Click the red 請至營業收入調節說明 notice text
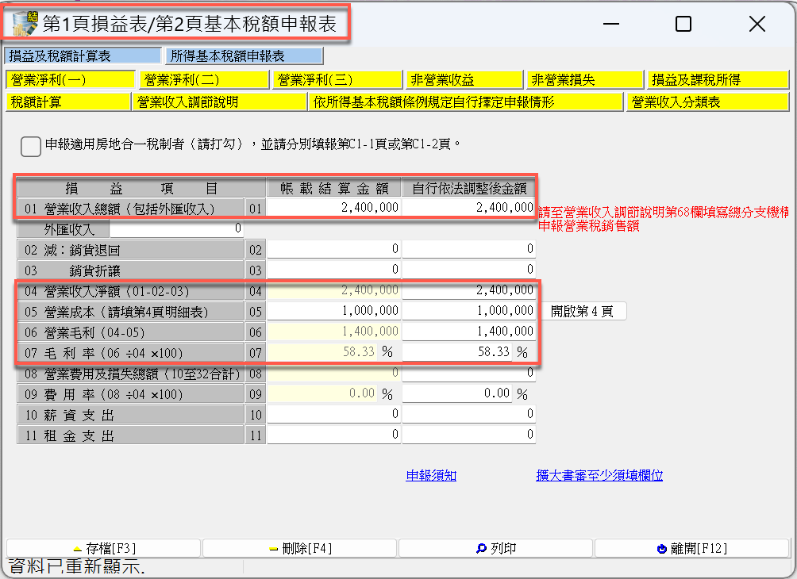 point(664,219)
